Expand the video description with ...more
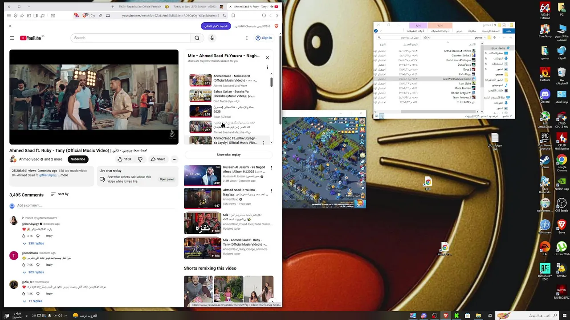This screenshot has height=320, width=570. pos(63,175)
